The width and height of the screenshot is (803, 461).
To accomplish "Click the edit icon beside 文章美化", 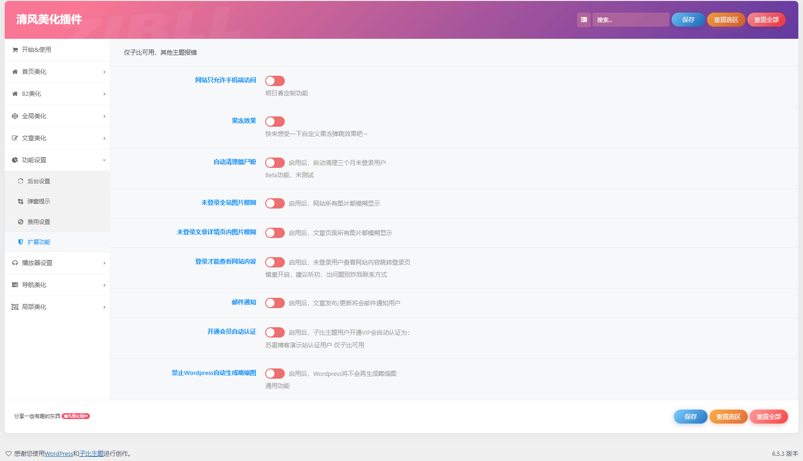I will pos(15,138).
